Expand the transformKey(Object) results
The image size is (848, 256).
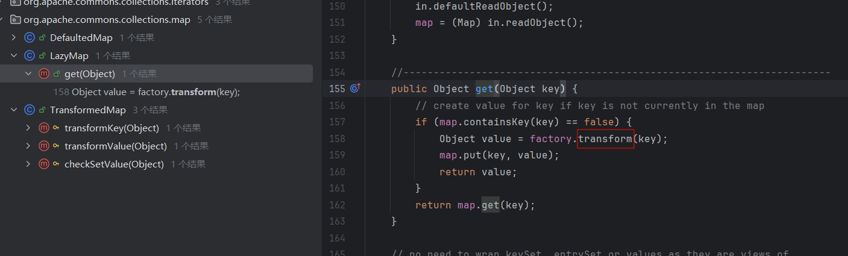click(x=28, y=128)
